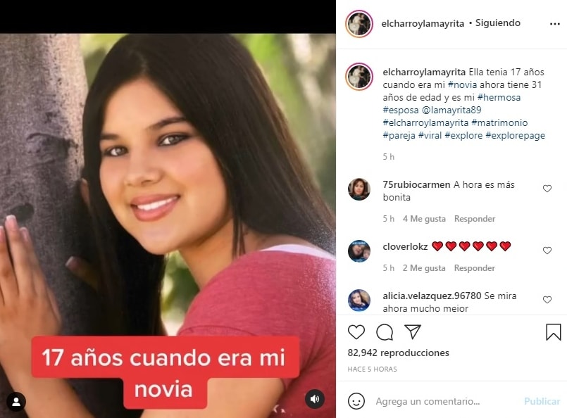Image resolution: width=567 pixels, height=418 pixels.
Task: Open the comment bubble icon
Action: (385, 332)
